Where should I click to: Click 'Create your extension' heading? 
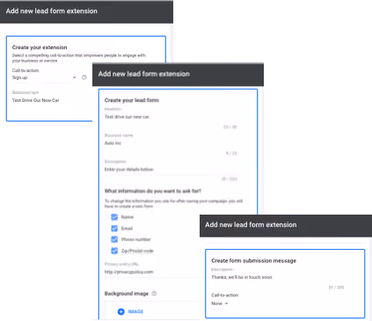pyautogui.click(x=40, y=47)
